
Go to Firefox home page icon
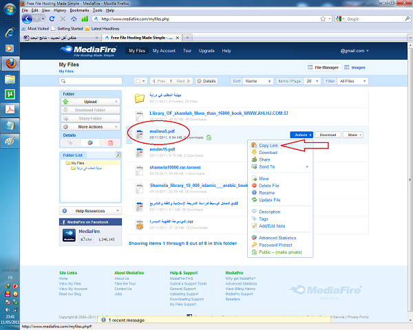(74, 19)
